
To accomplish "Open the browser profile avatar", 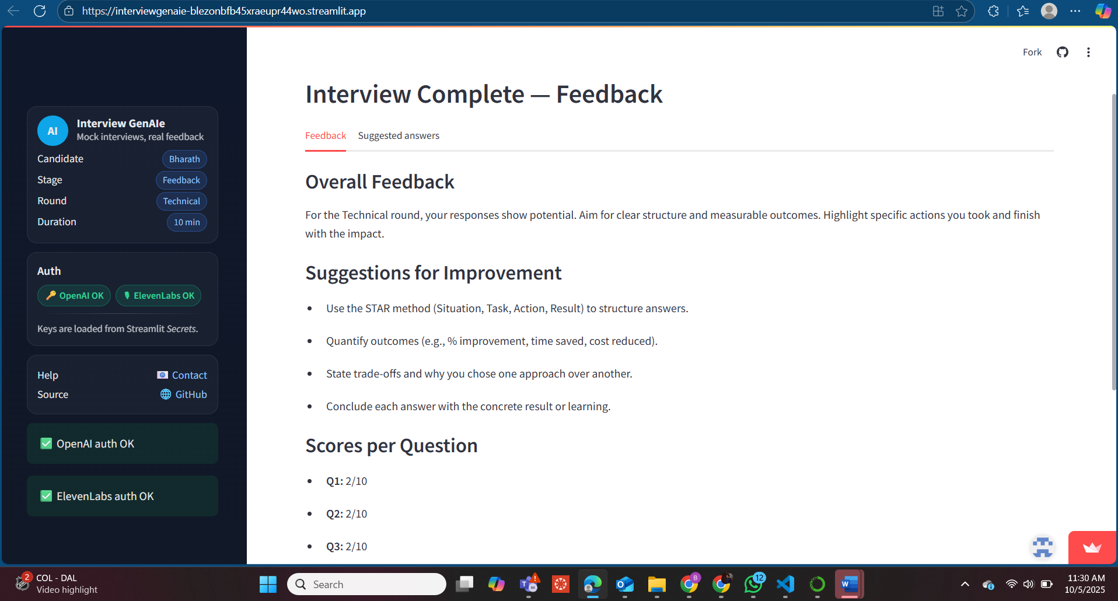I will pyautogui.click(x=1049, y=11).
